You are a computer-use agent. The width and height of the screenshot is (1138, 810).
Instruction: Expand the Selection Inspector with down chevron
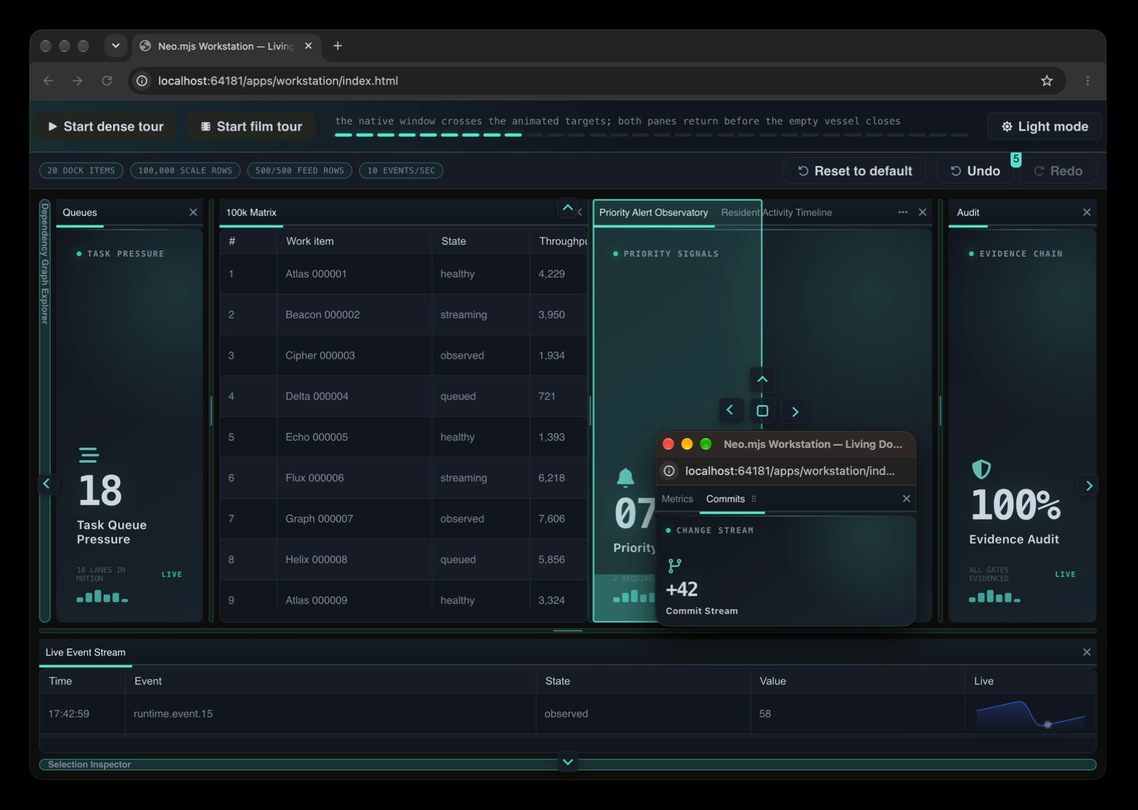click(x=568, y=762)
